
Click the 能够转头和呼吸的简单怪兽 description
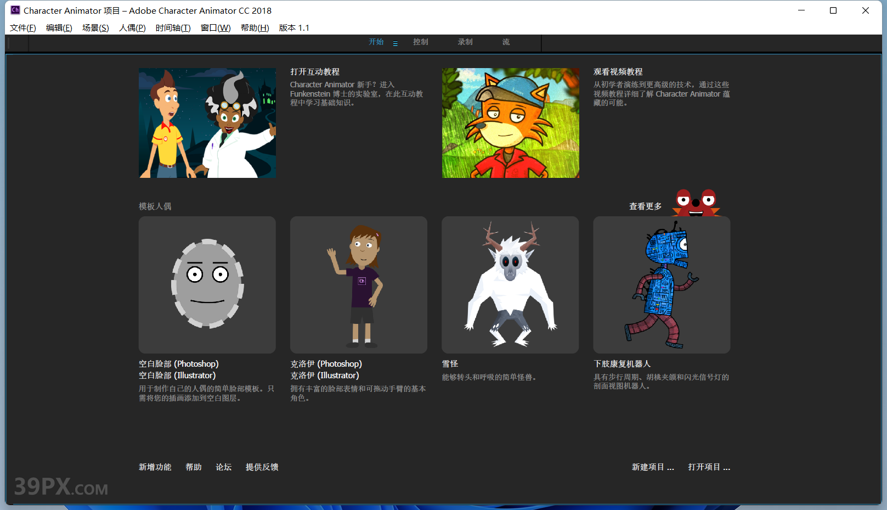click(489, 377)
